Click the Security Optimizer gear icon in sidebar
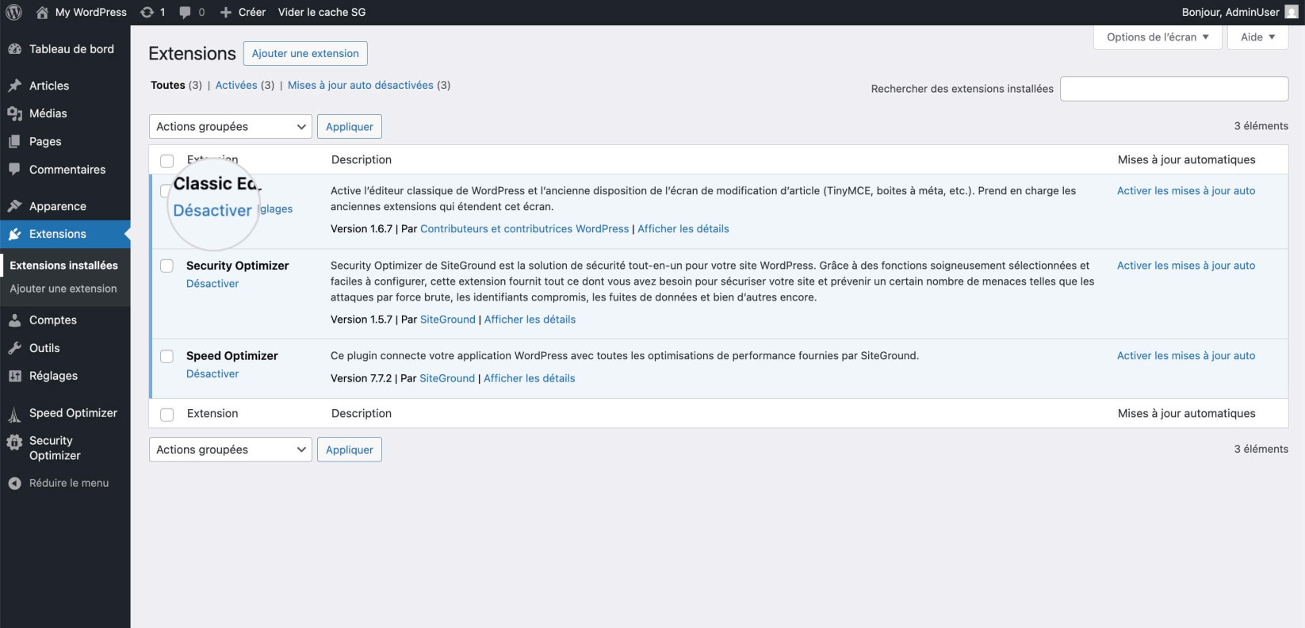This screenshot has height=628, width=1305. click(x=14, y=442)
